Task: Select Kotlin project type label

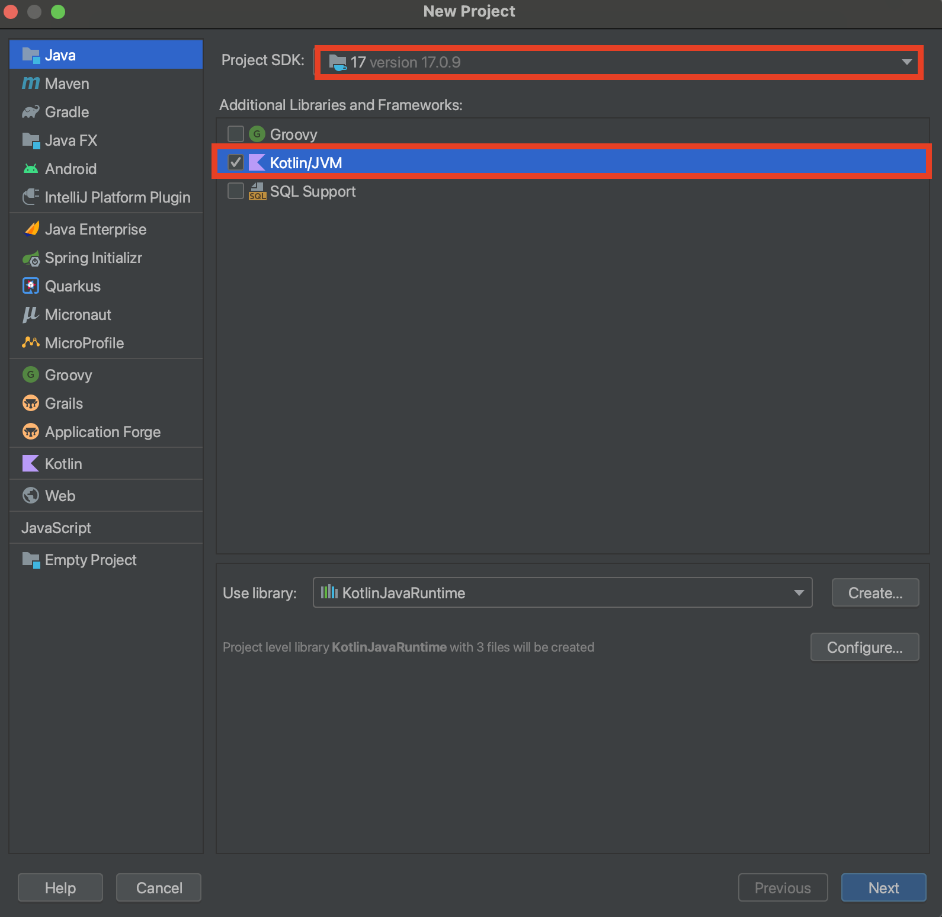Action: coord(63,464)
